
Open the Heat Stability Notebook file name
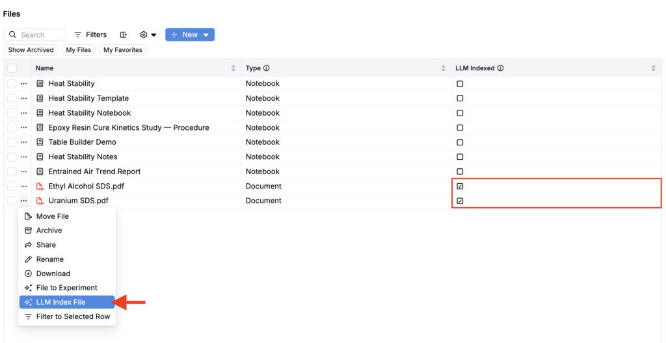(90, 113)
